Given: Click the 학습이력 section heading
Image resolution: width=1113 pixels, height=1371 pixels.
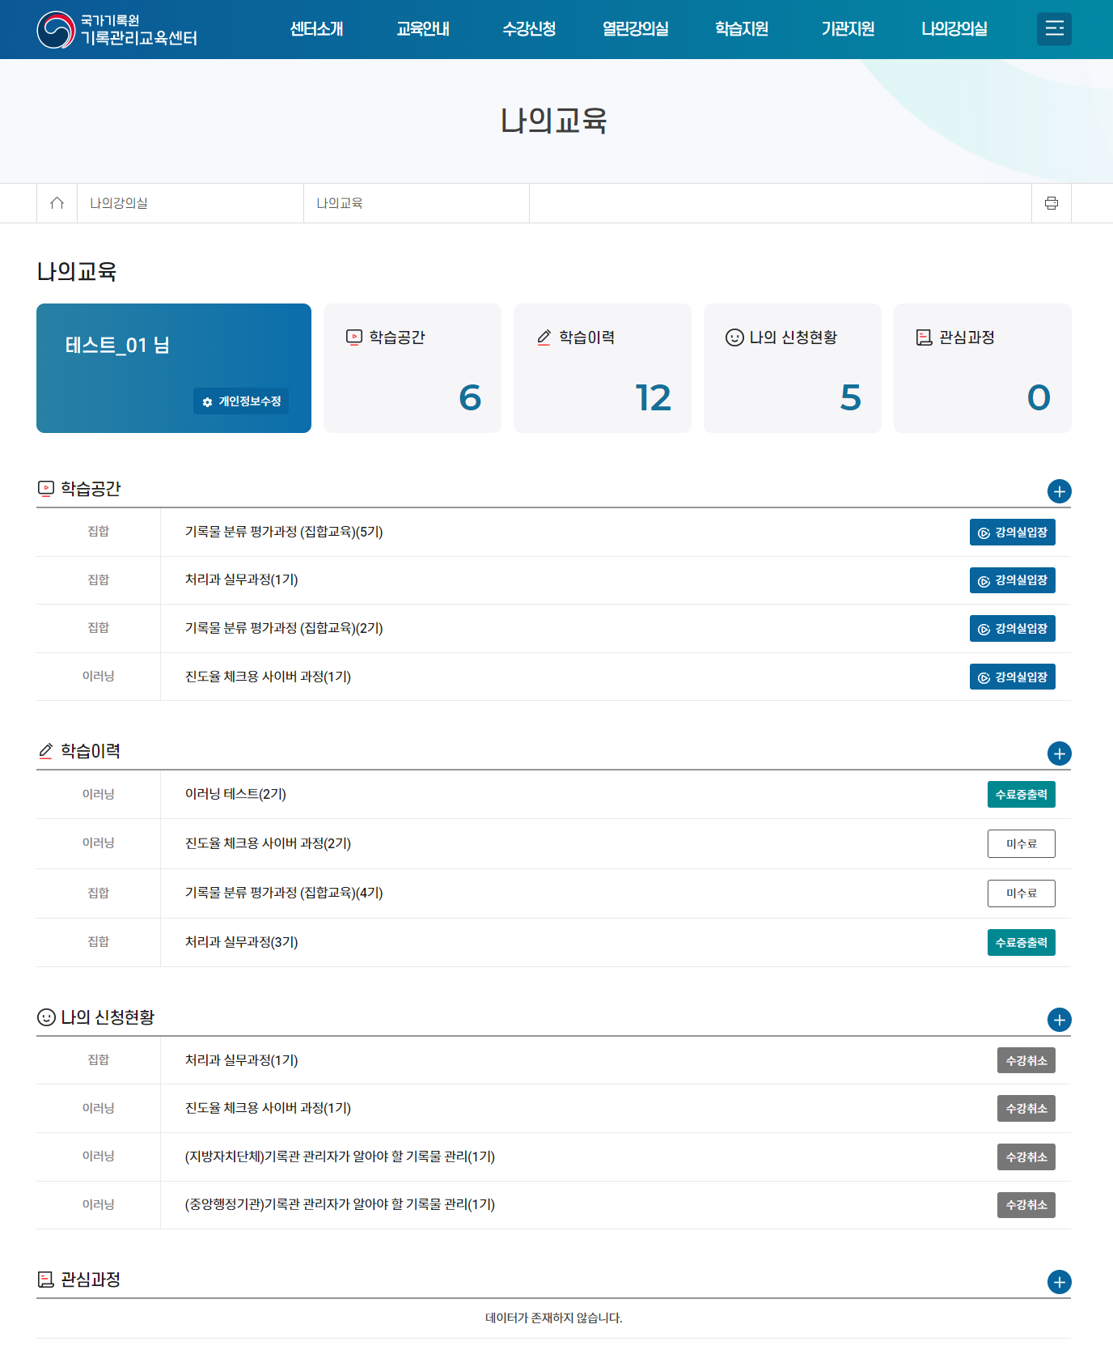Looking at the screenshot, I should point(91,751).
